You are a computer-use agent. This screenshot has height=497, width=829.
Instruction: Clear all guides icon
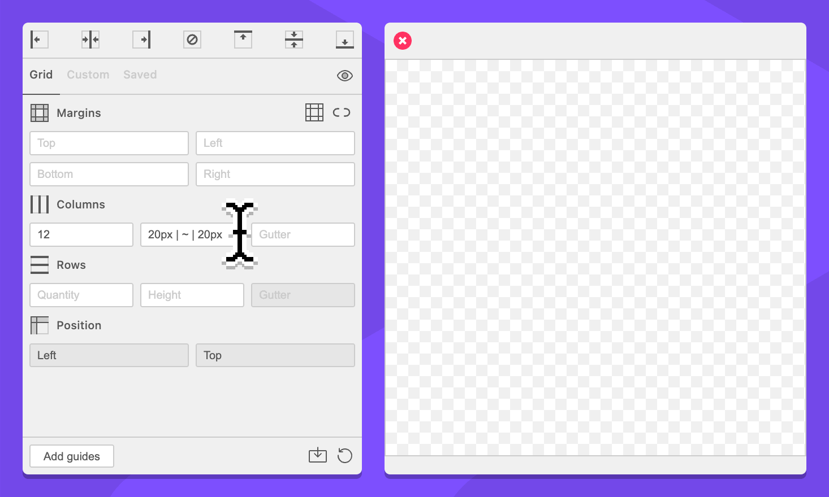pyautogui.click(x=192, y=40)
